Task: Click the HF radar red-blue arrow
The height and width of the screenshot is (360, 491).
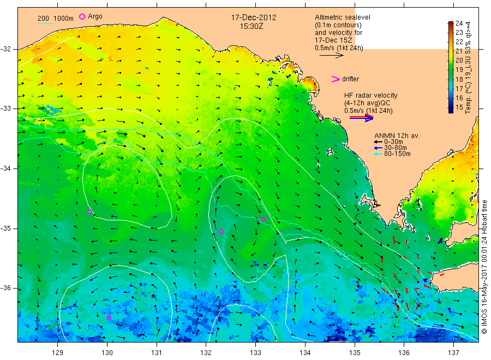Action: point(361,118)
